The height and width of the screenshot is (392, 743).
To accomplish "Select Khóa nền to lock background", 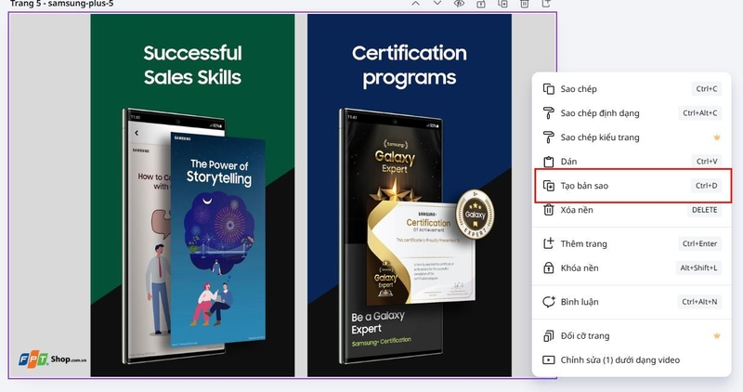I will 632,268.
